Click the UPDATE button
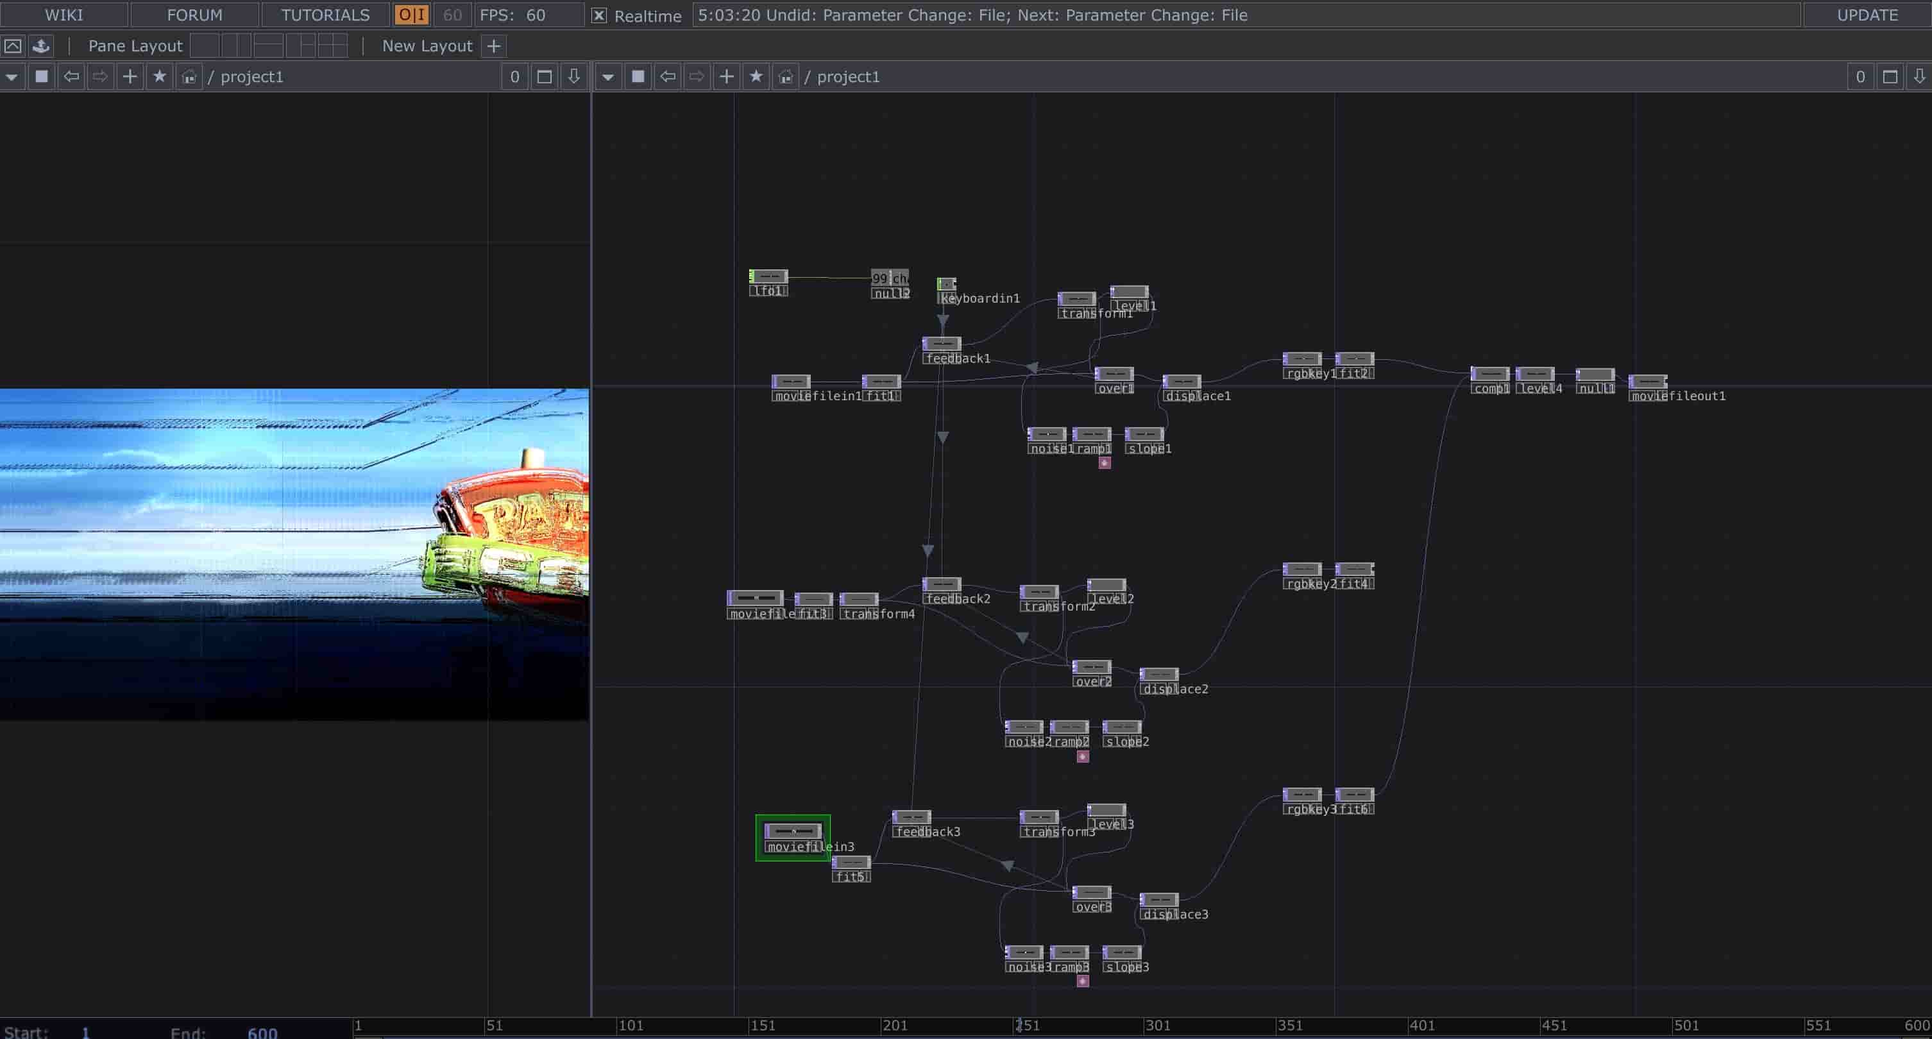This screenshot has width=1932, height=1039. (x=1867, y=15)
